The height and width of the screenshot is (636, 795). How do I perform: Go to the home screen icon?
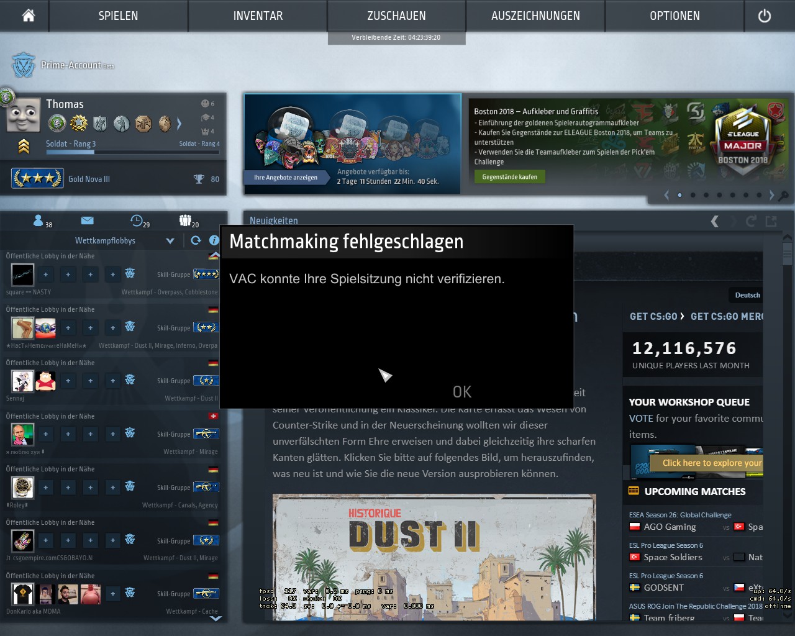coord(28,16)
